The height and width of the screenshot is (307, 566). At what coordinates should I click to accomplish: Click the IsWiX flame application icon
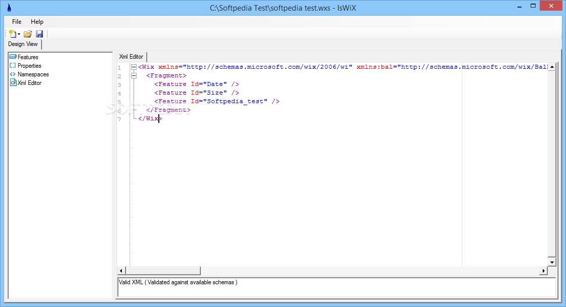(x=9, y=8)
